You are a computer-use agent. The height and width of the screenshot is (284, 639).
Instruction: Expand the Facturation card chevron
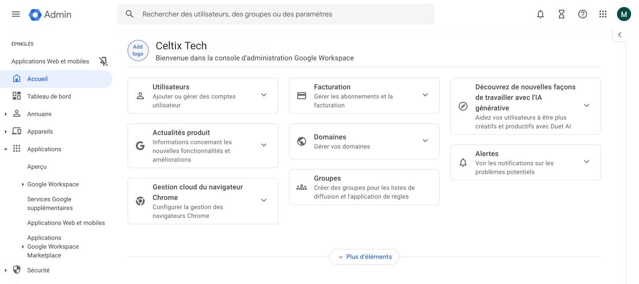click(425, 95)
